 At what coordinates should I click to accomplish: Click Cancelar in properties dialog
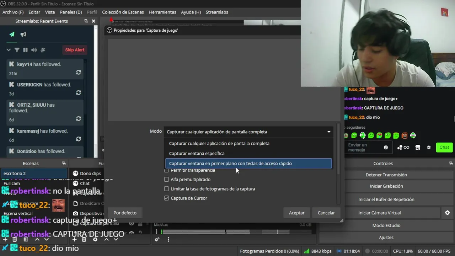tap(326, 213)
